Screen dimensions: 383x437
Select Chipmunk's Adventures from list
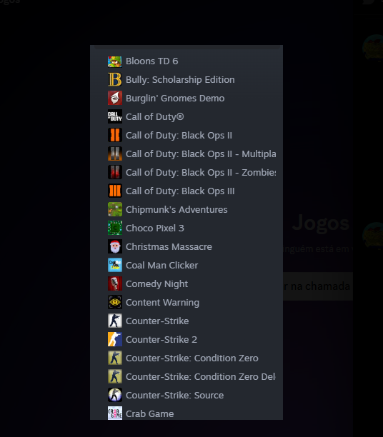(x=186, y=210)
